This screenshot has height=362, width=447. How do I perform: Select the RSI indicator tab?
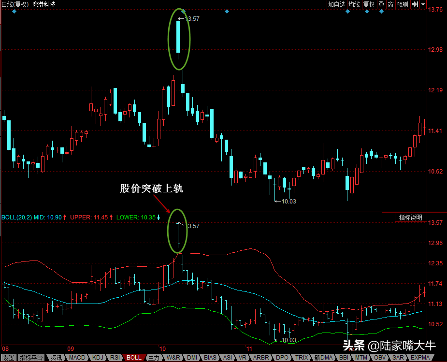click(x=115, y=358)
